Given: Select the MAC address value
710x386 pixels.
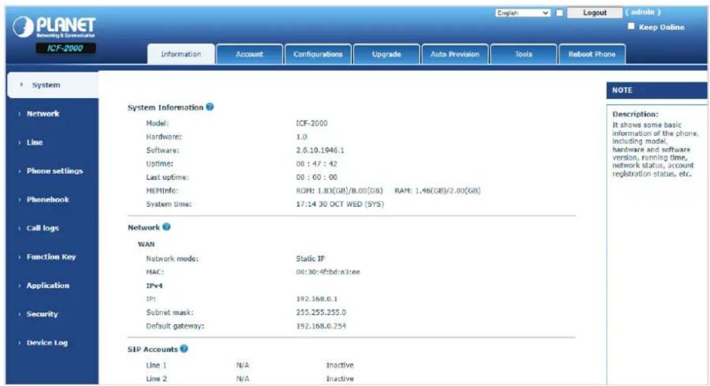Looking at the screenshot, I should tap(328, 272).
